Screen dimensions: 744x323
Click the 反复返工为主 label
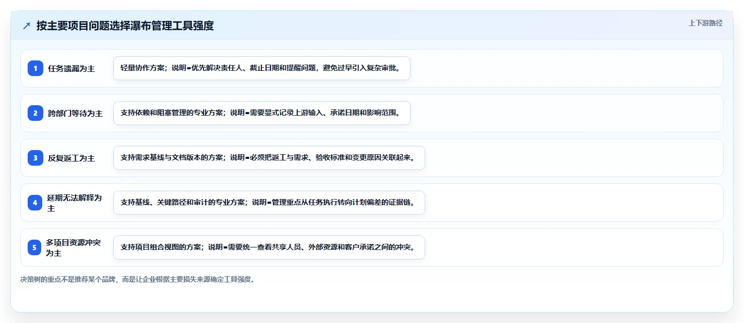tap(71, 158)
